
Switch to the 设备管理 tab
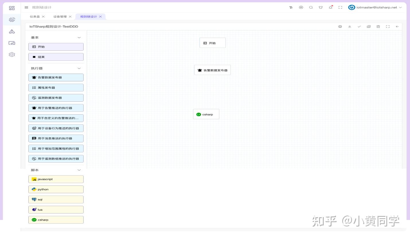coord(60,17)
